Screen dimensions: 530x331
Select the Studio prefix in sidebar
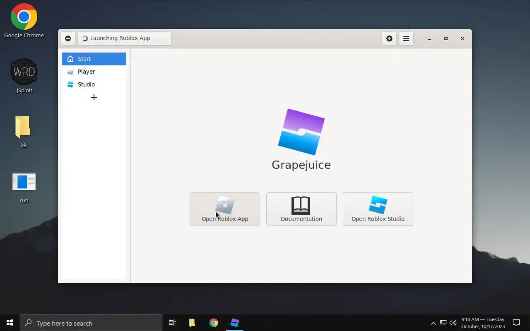(x=94, y=84)
